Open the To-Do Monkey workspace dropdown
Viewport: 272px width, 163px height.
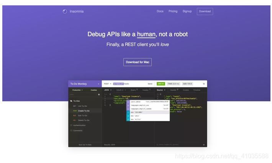[x=85, y=84]
